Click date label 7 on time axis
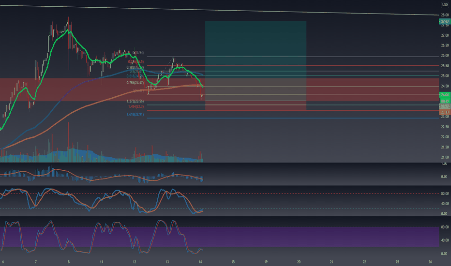The image size is (451, 266). tap(36, 262)
